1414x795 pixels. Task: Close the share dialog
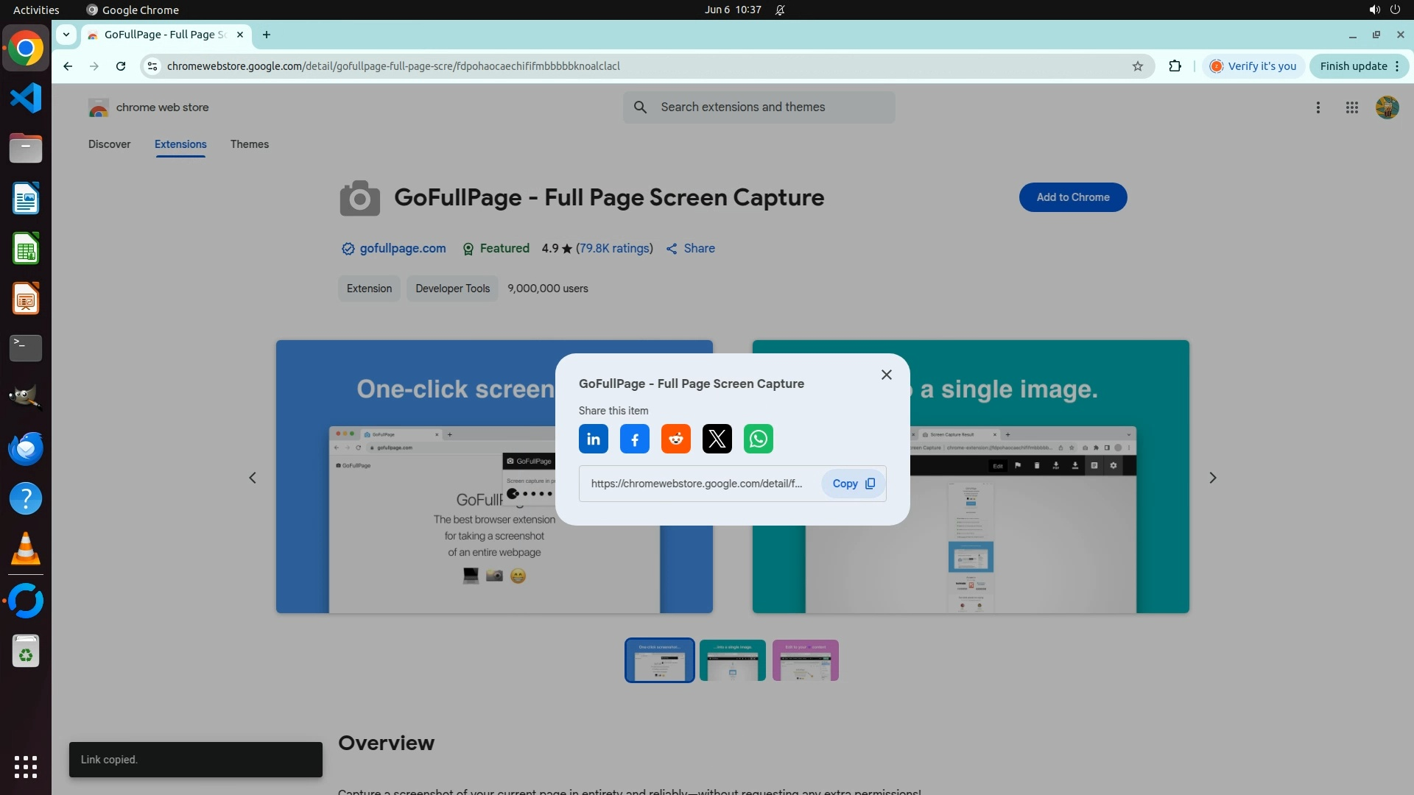click(x=886, y=375)
